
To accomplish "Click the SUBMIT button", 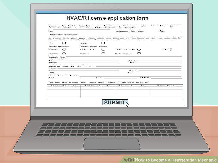I will [x=115, y=102].
